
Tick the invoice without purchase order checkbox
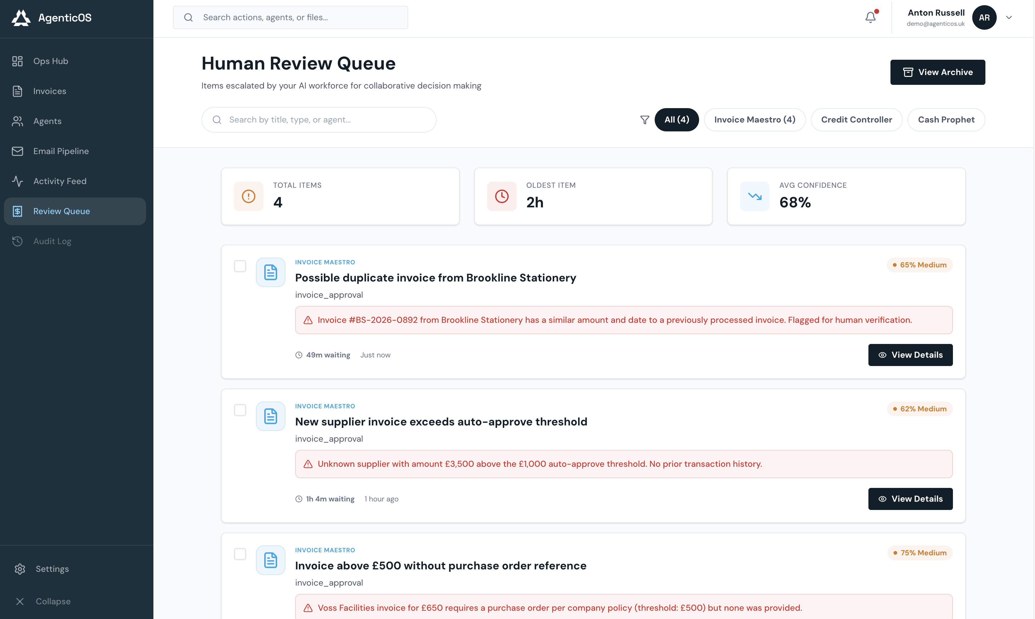pos(240,554)
